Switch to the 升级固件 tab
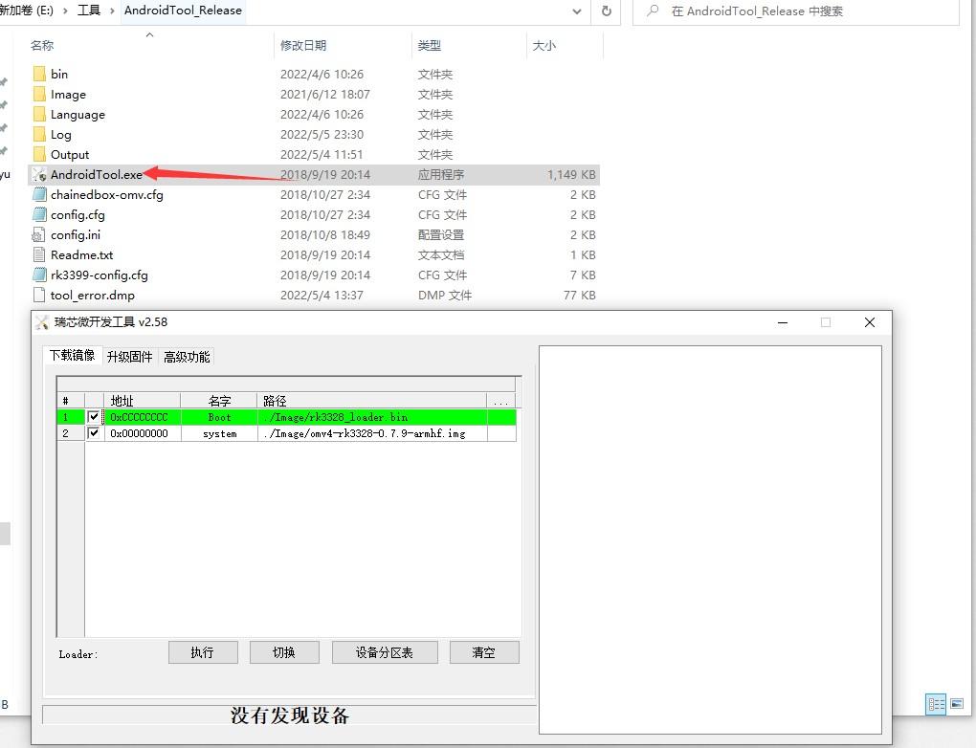This screenshot has height=748, width=976. 129,356
